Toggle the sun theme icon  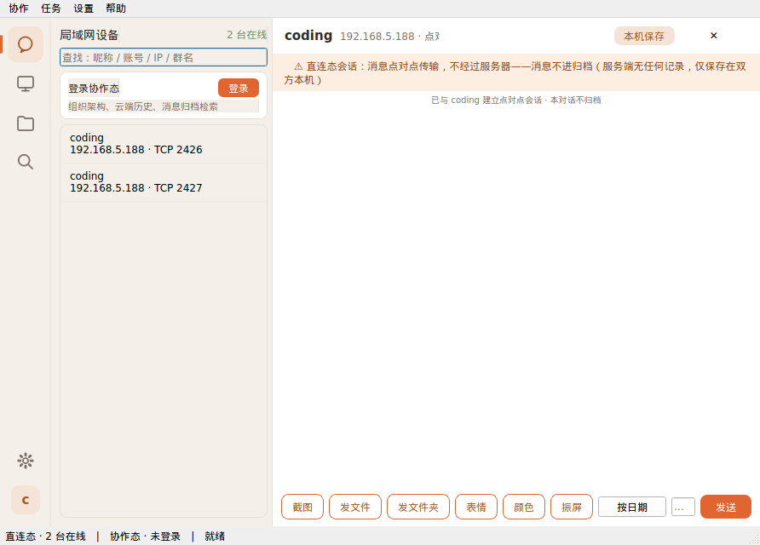(x=26, y=461)
